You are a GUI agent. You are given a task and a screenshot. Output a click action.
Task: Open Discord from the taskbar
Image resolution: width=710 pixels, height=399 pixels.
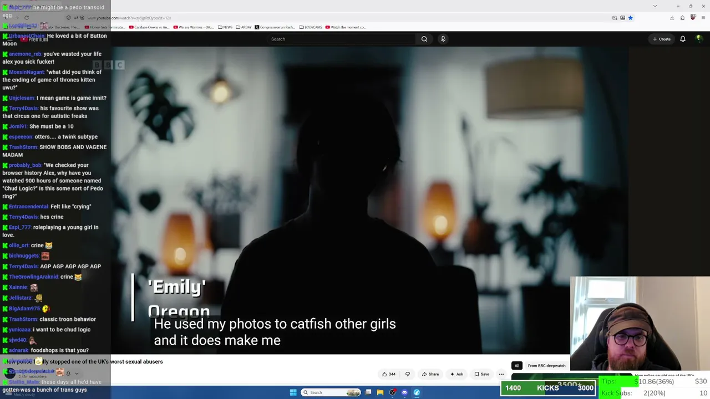pos(404,392)
